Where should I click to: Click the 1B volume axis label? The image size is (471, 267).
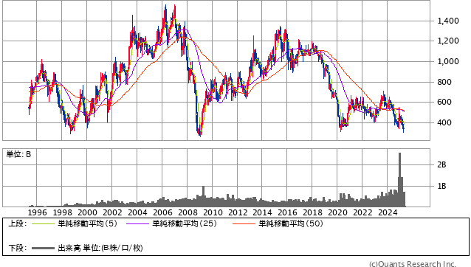click(x=441, y=187)
